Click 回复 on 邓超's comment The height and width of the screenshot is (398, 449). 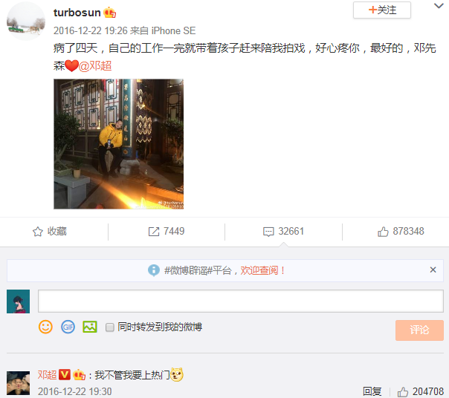tap(372, 391)
